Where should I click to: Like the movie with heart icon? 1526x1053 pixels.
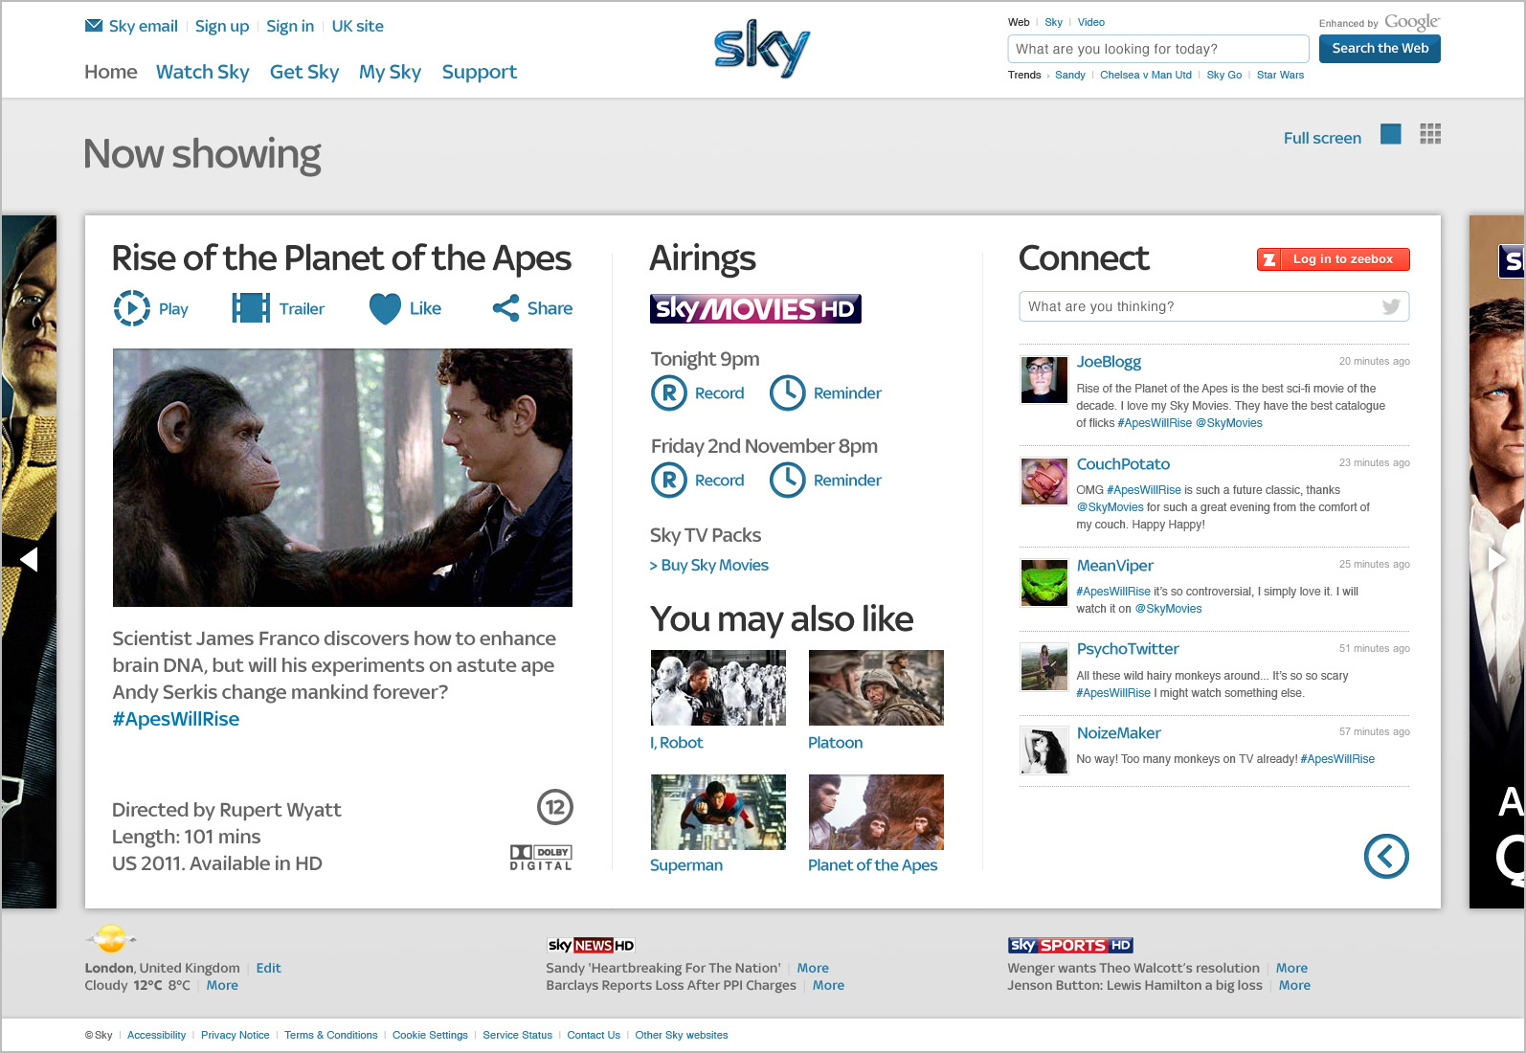click(385, 308)
